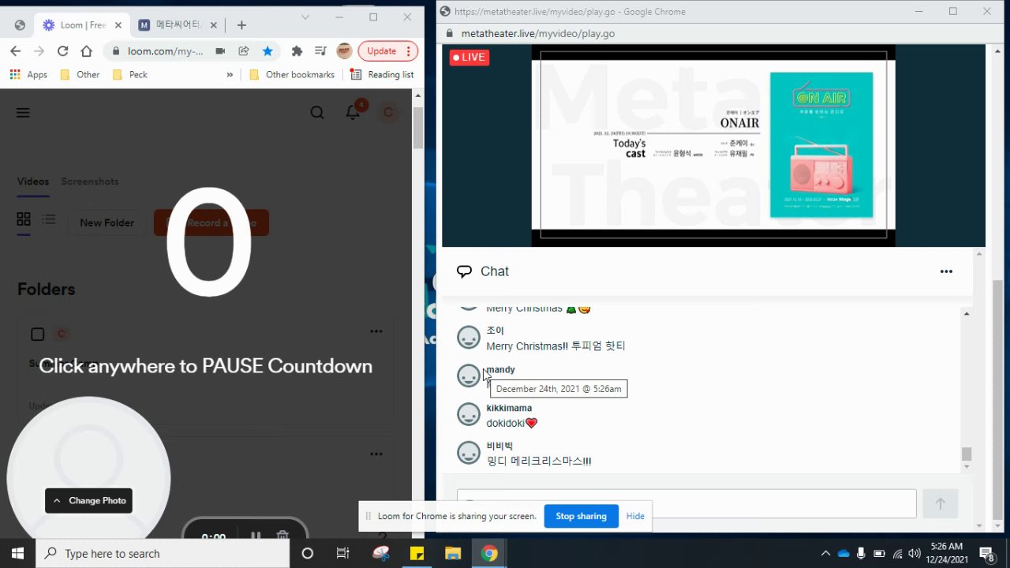
Task: Go to Chrome home page icon
Action: coord(87,51)
